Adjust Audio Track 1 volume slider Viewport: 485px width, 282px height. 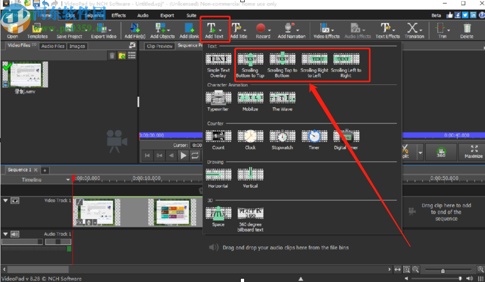[x=22, y=242]
